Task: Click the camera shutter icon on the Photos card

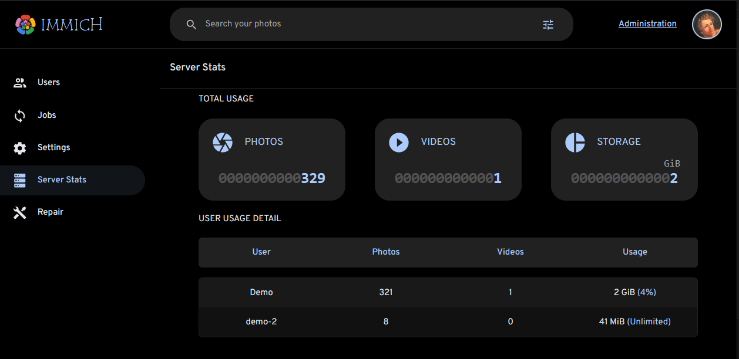Action: [x=222, y=142]
